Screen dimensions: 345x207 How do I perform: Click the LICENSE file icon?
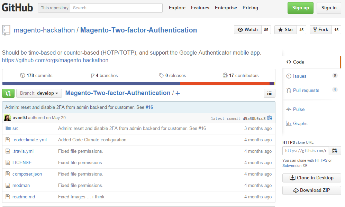click(x=8, y=162)
